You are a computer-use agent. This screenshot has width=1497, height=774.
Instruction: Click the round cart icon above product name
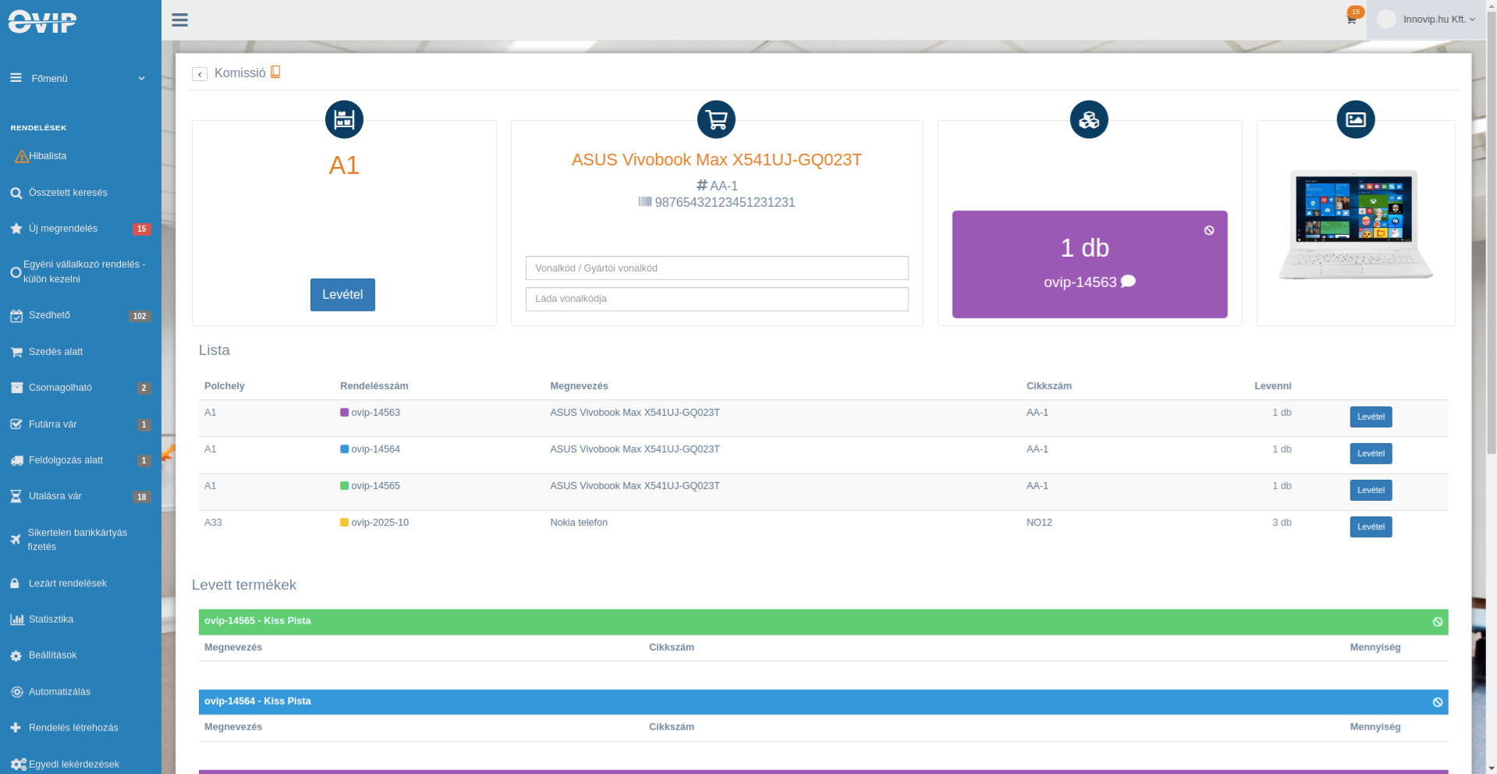point(716,119)
